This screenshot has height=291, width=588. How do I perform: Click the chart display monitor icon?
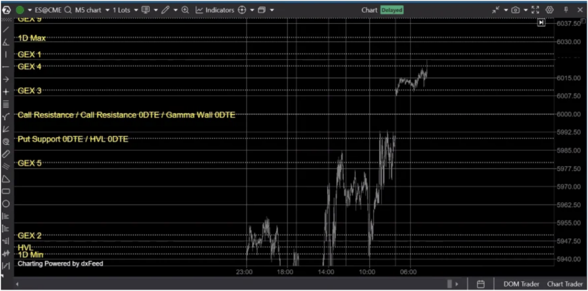point(145,10)
